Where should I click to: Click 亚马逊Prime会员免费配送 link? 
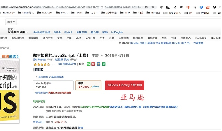tap(160, 107)
